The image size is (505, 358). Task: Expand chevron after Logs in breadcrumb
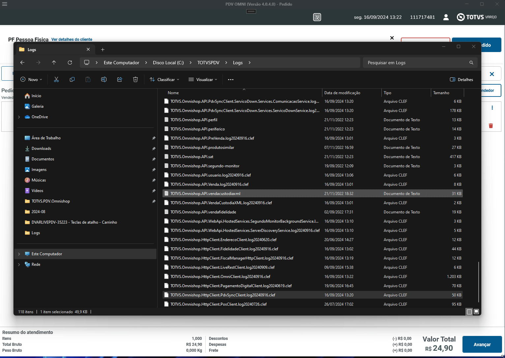(250, 63)
